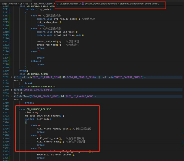Open the 'lcd' breadcrumb segment
This screenshot has height=161, width=184.
point(26,4)
